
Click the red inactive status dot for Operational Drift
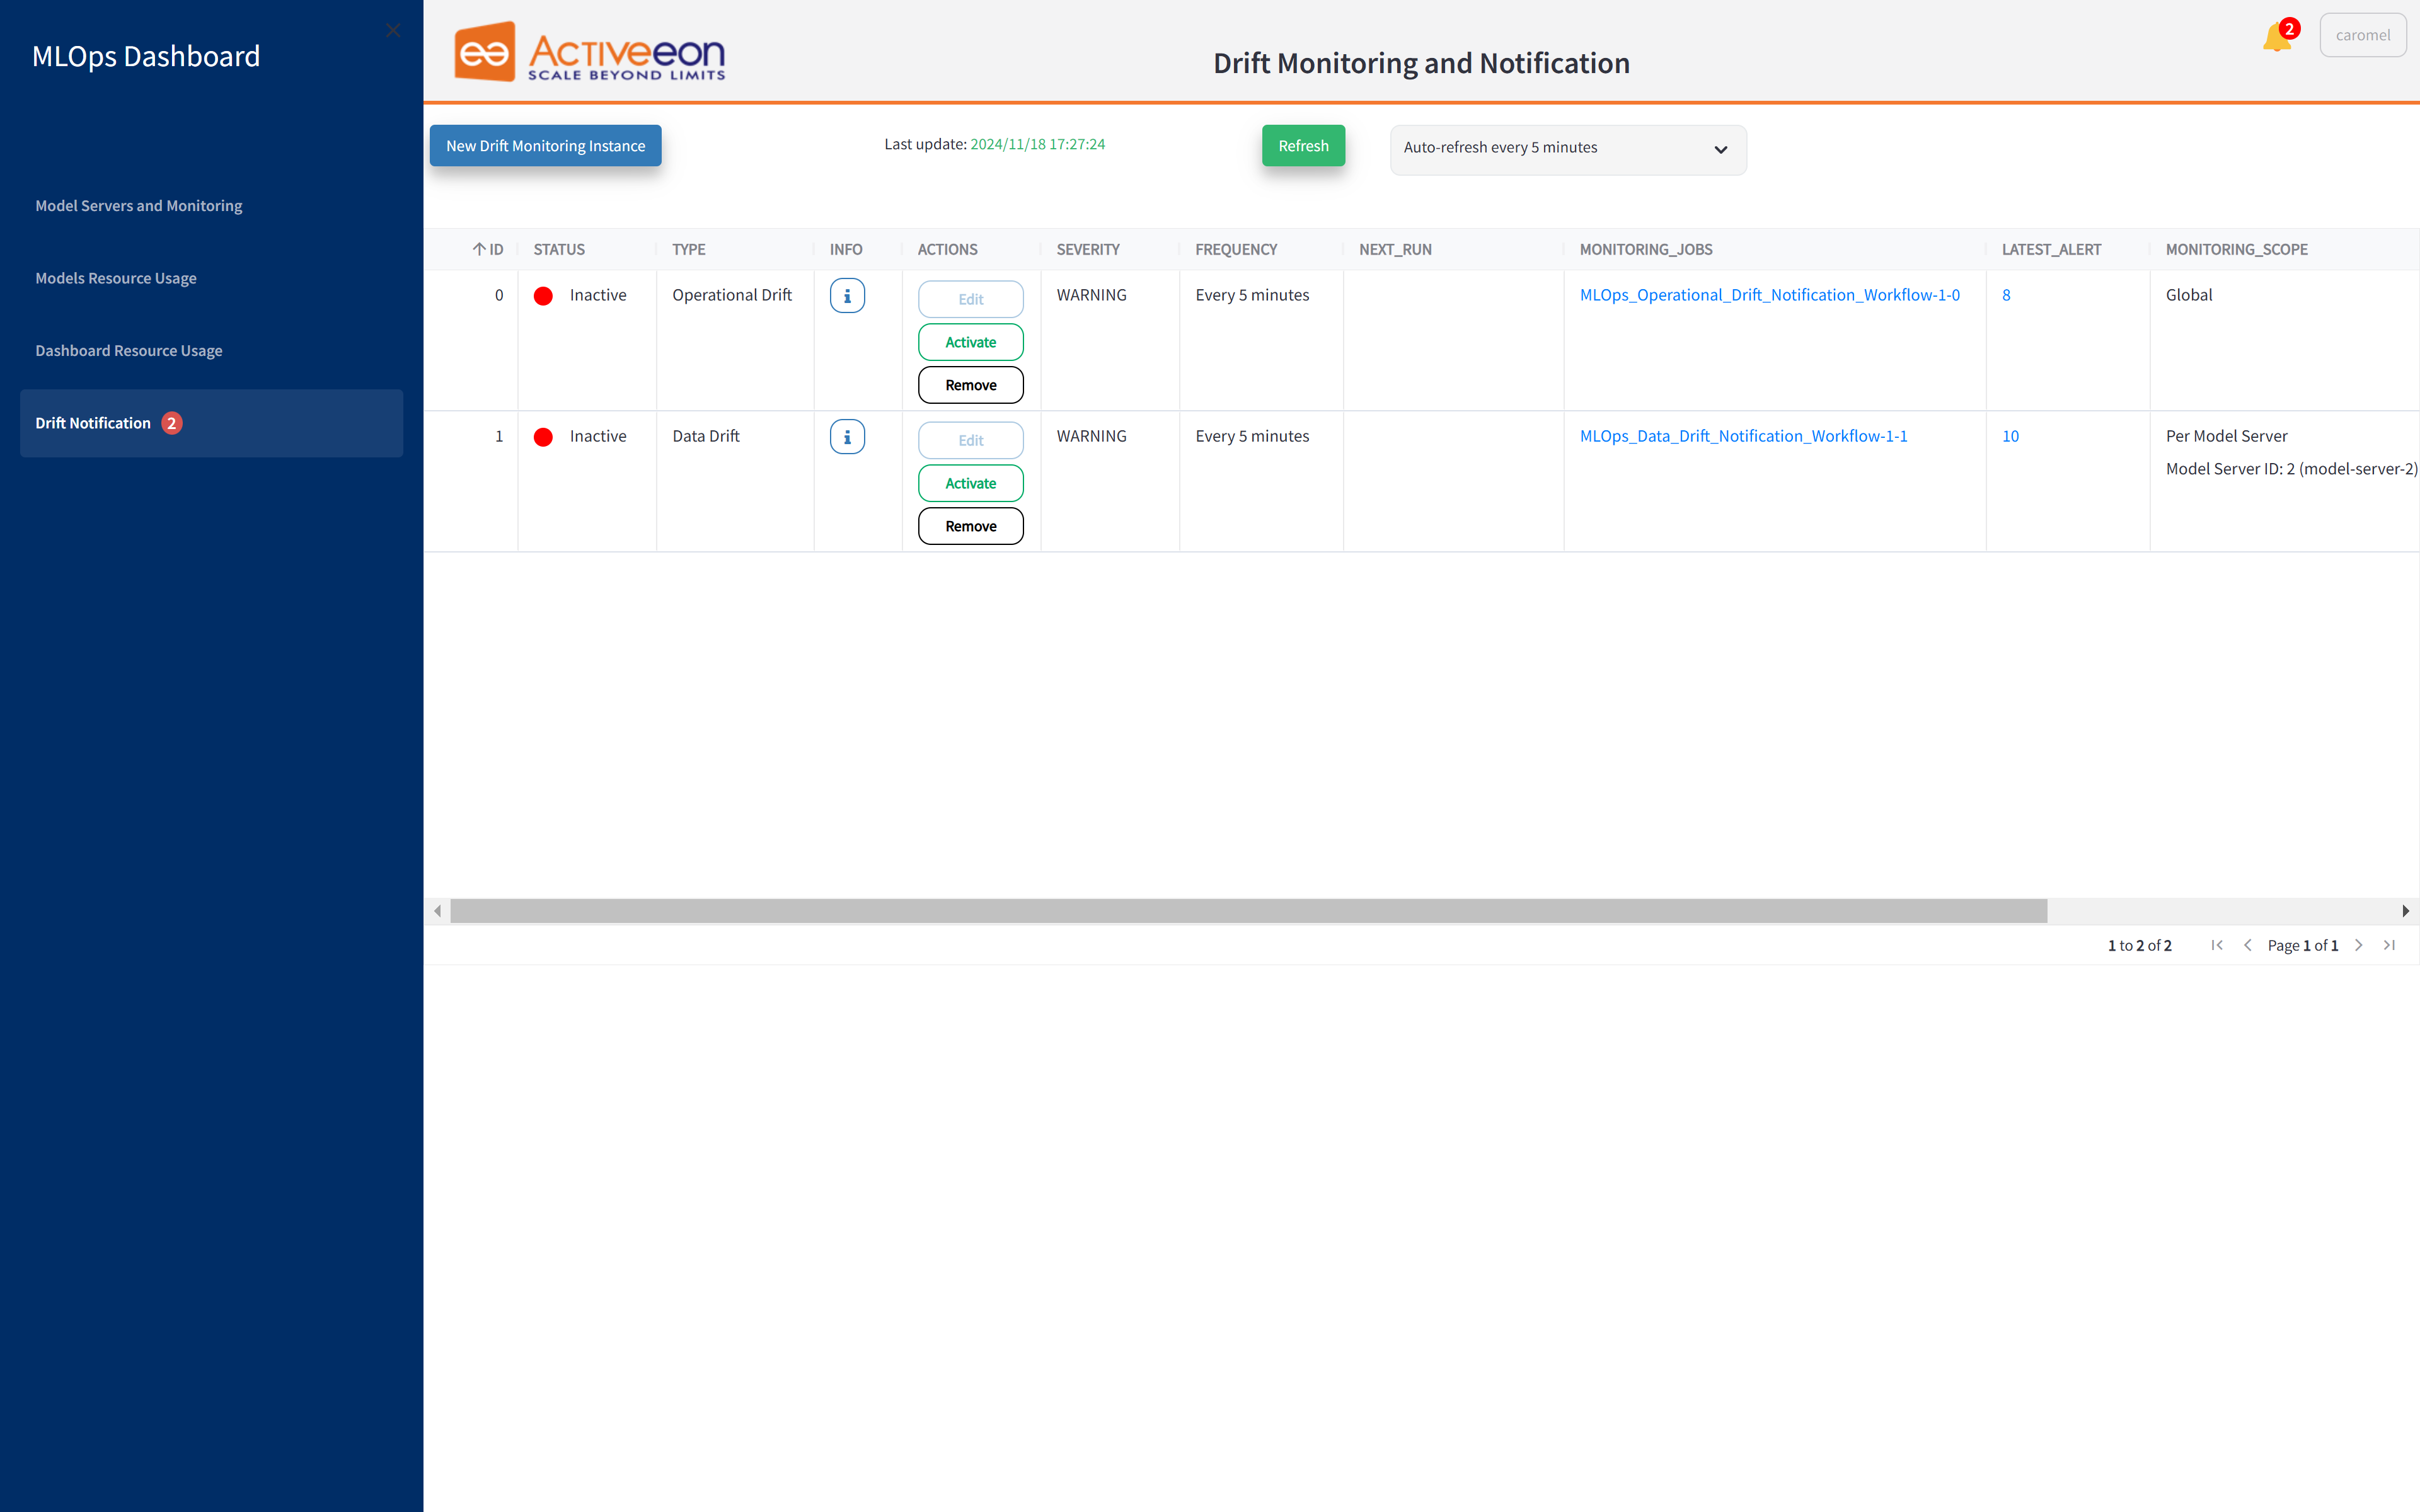(542, 294)
